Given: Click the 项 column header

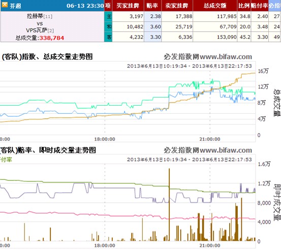Looking at the screenshot, I should point(108,6).
